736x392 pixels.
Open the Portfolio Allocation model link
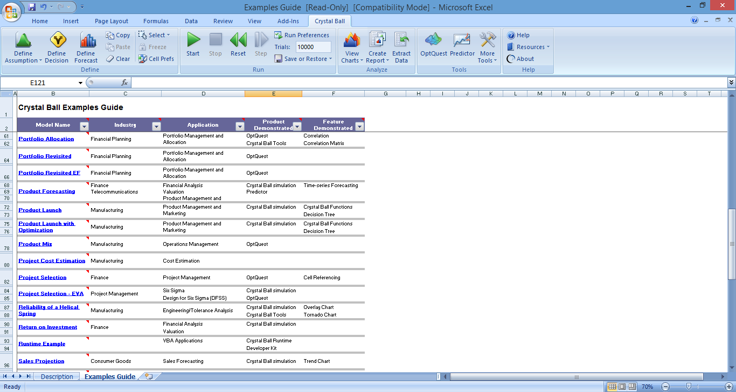click(46, 139)
